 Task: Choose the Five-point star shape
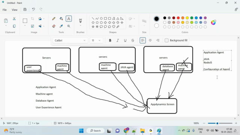(x=93, y=27)
